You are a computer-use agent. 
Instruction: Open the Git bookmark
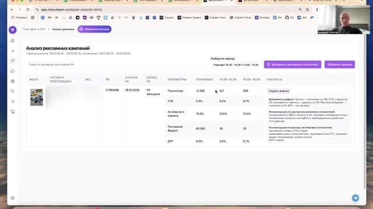(x=289, y=17)
